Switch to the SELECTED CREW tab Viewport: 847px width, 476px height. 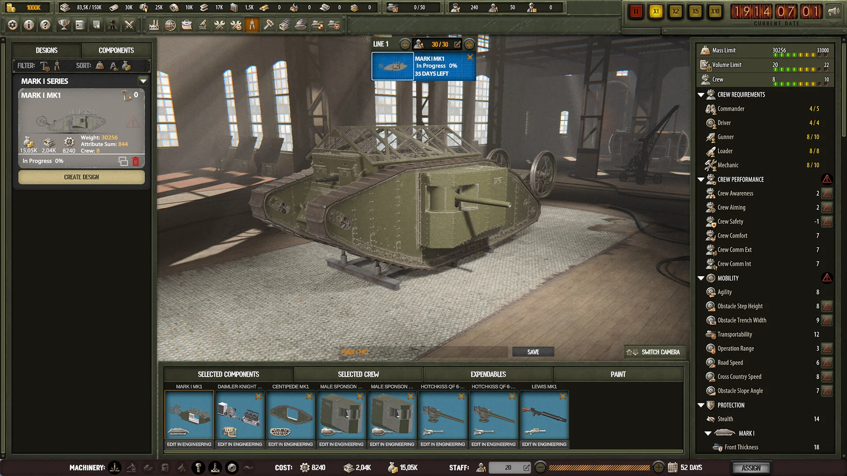358,374
